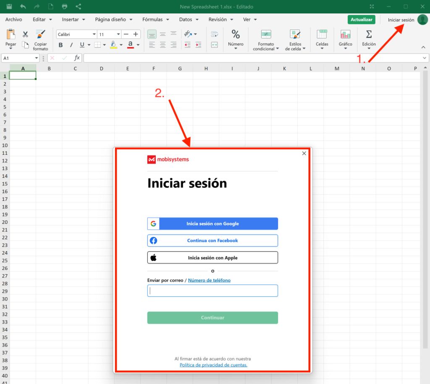Toggle align top vertical alignment

pyautogui.click(x=152, y=34)
